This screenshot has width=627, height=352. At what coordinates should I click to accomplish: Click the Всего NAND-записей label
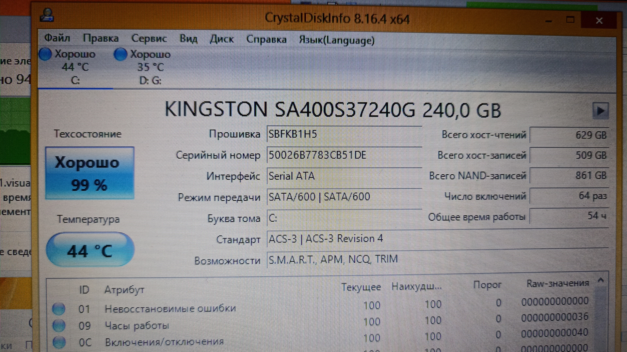pos(477,176)
